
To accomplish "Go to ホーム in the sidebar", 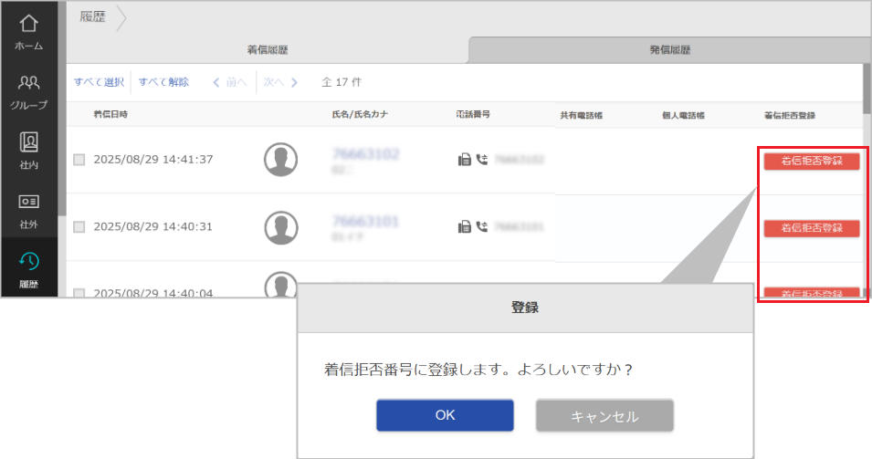I will point(29,32).
